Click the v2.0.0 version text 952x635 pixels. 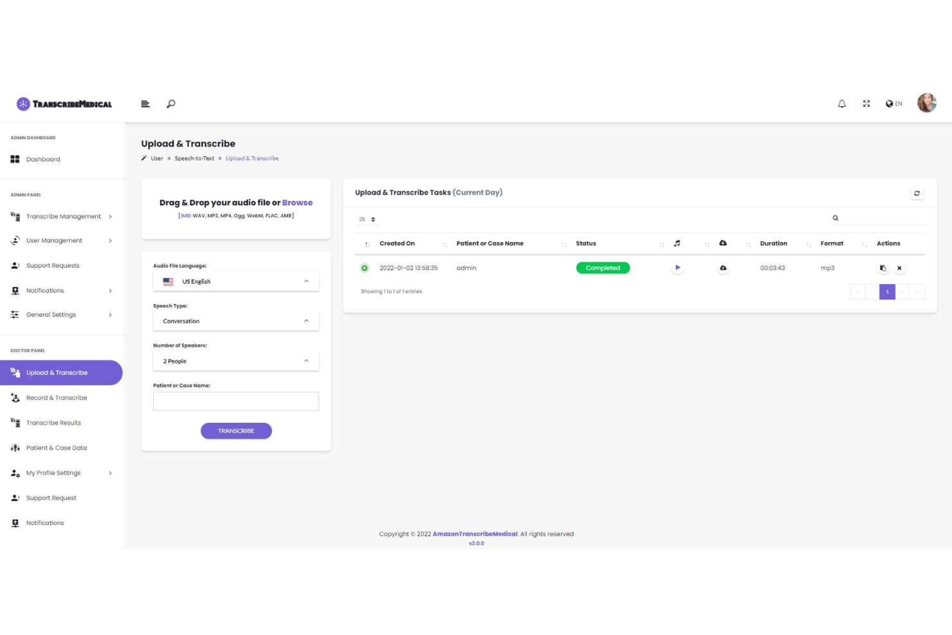(477, 543)
